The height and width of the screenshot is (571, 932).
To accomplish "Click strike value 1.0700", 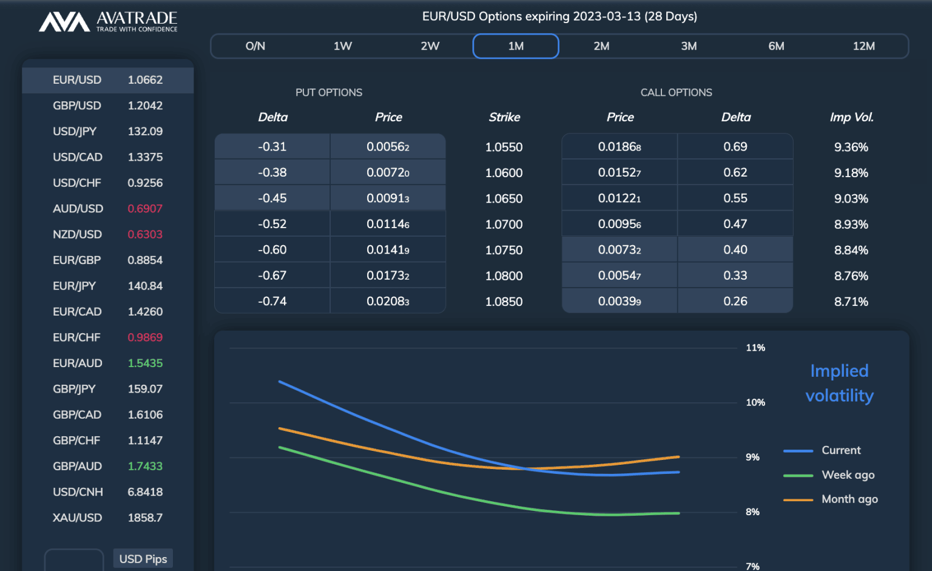I will pyautogui.click(x=504, y=225).
